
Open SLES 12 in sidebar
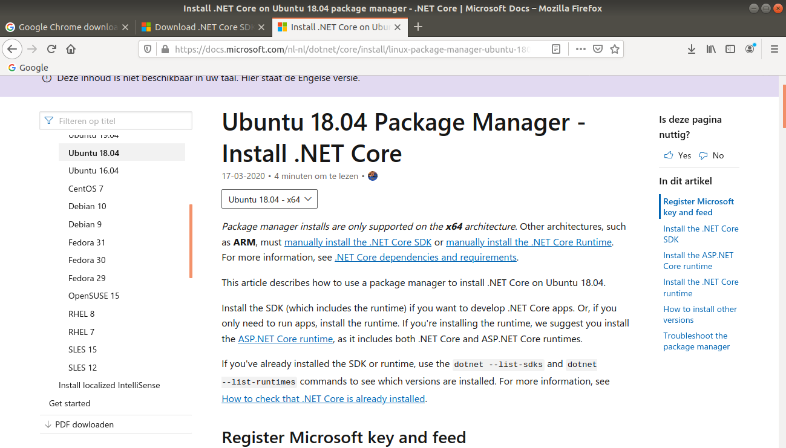pyautogui.click(x=82, y=368)
